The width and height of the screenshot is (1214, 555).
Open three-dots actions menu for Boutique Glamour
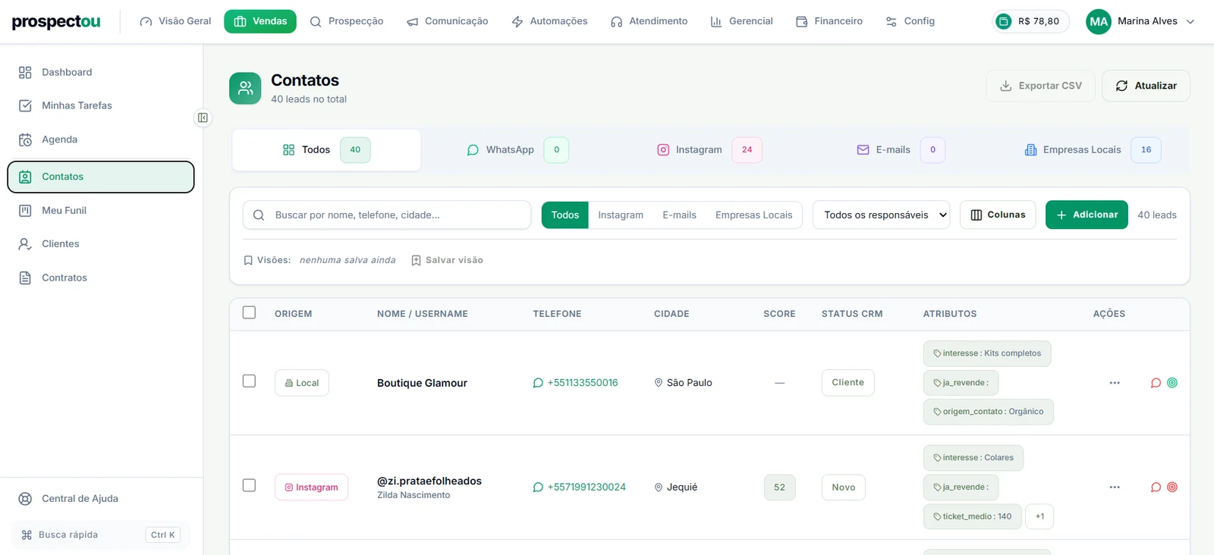point(1115,383)
